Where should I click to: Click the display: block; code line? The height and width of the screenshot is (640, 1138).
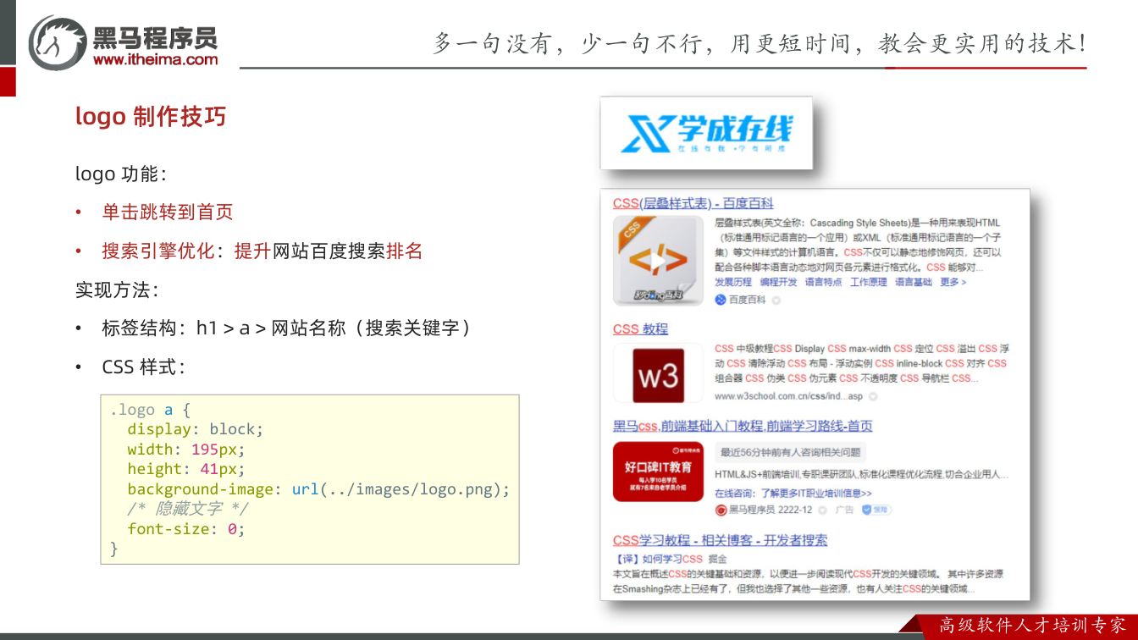pyautogui.click(x=196, y=429)
